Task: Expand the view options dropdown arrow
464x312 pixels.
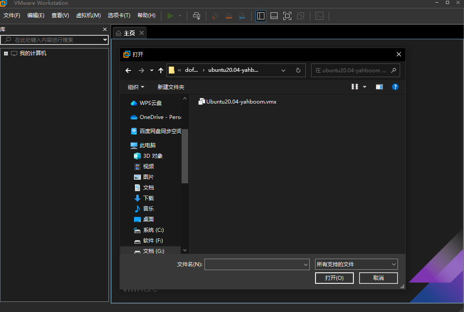Action: tap(364, 87)
